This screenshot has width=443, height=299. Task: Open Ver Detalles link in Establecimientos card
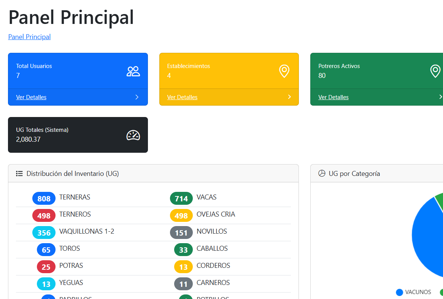182,97
